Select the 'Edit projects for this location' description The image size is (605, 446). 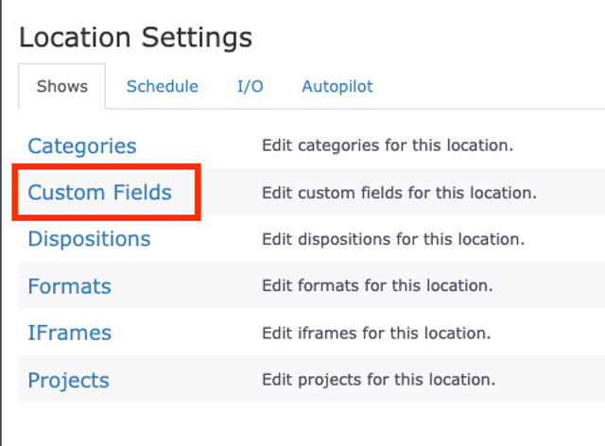pos(378,381)
